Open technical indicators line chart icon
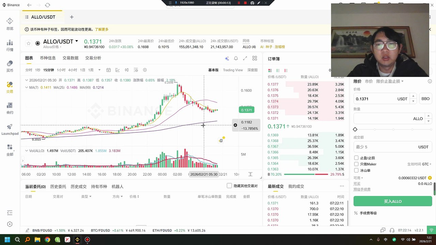This screenshot has width=436, height=245. (118, 70)
